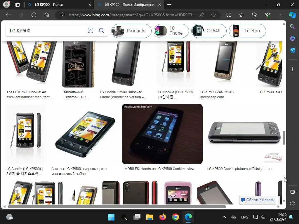This screenshot has height=224, width=299.
Task: Go back to the previous page
Action: (8, 15)
